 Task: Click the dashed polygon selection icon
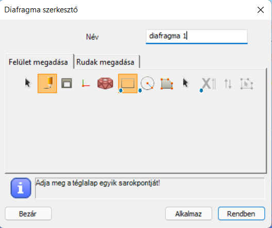pyautogui.click(x=247, y=84)
